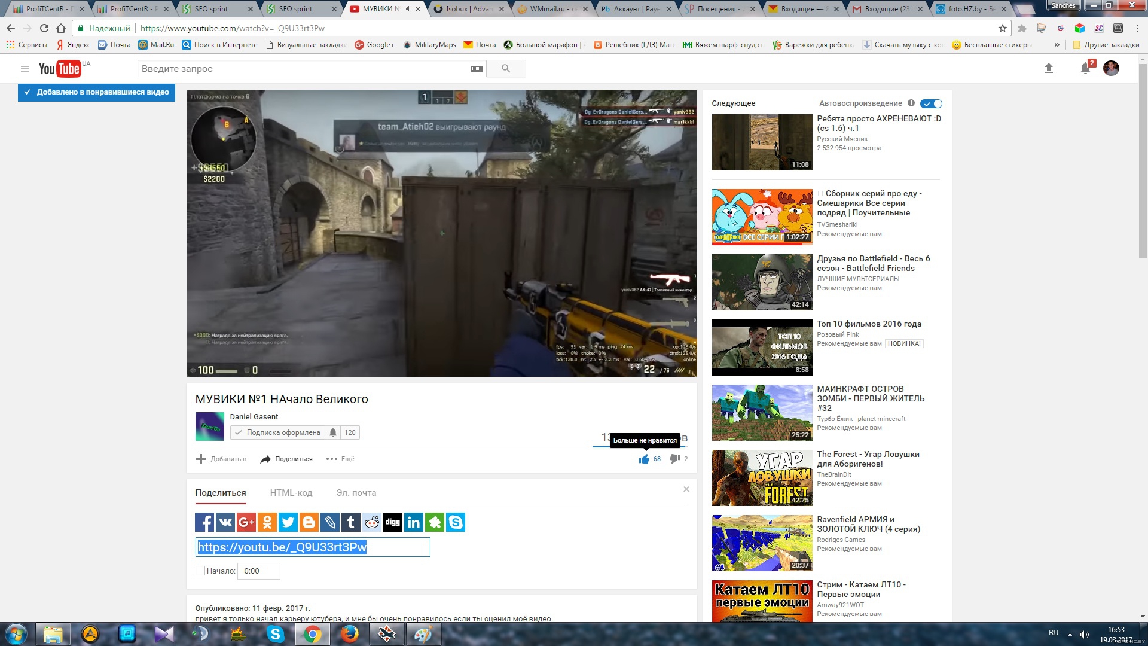
Task: Reload the page with refresh button
Action: (44, 28)
